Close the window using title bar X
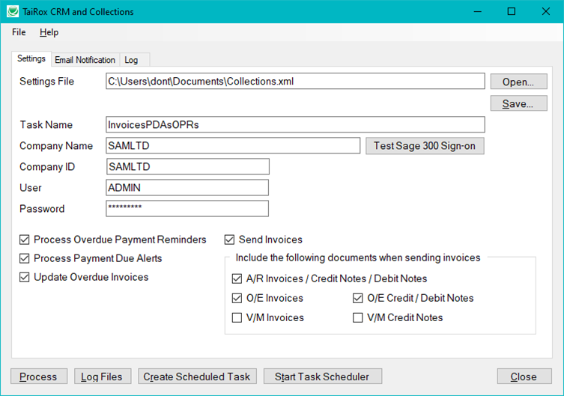The height and width of the screenshot is (396, 564). click(546, 11)
